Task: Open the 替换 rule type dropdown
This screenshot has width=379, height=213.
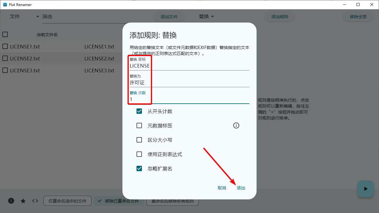Action: [206, 16]
